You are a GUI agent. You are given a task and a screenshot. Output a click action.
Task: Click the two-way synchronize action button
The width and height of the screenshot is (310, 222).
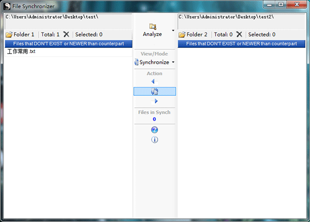click(x=154, y=91)
